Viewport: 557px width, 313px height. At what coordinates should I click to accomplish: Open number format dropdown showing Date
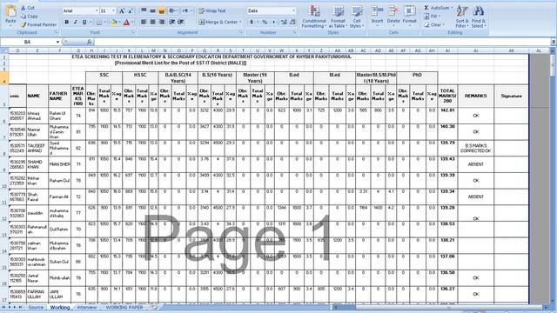pos(272,11)
